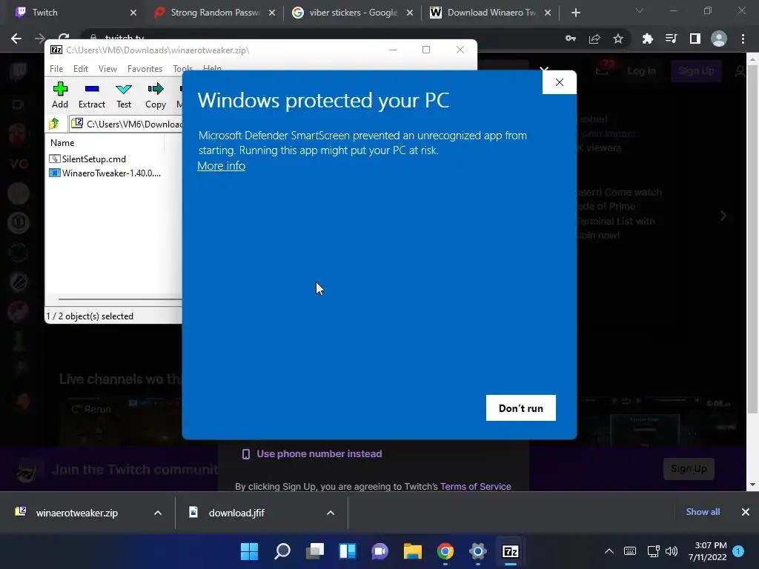The image size is (759, 569).
Task: Click clock showing 3:07 PM
Action: [707, 551]
